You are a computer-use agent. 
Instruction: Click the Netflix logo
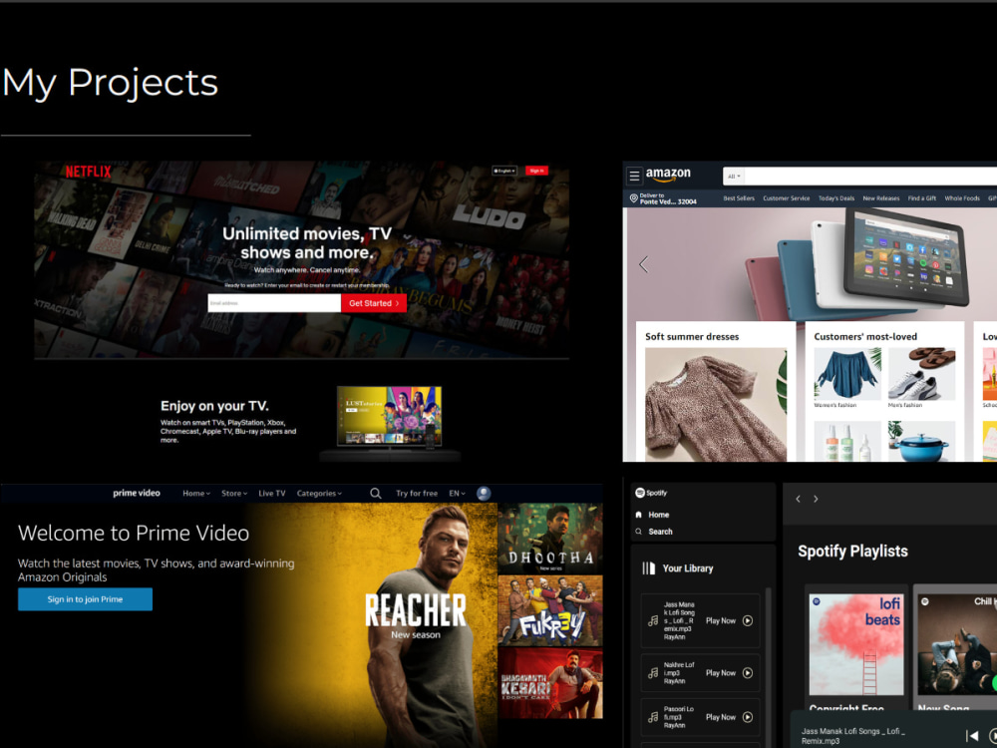point(89,172)
